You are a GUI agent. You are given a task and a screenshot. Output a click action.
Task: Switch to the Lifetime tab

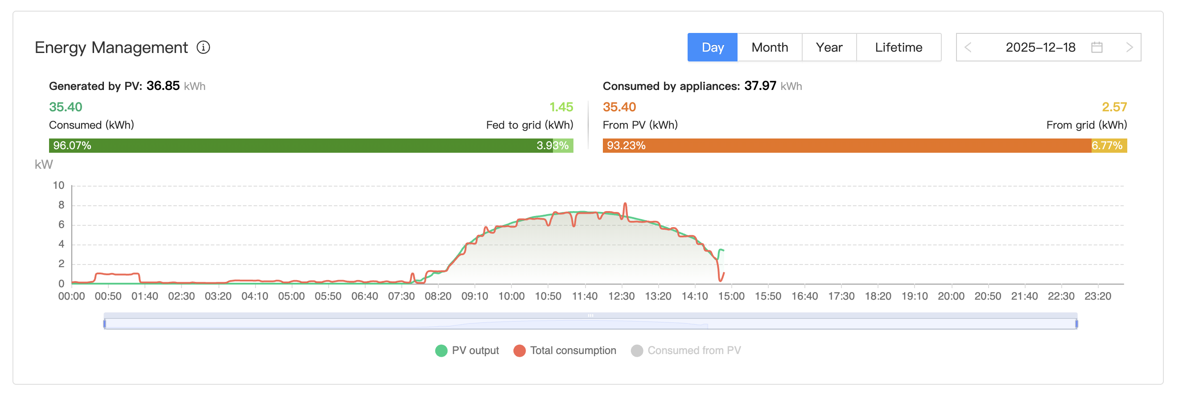[899, 48]
